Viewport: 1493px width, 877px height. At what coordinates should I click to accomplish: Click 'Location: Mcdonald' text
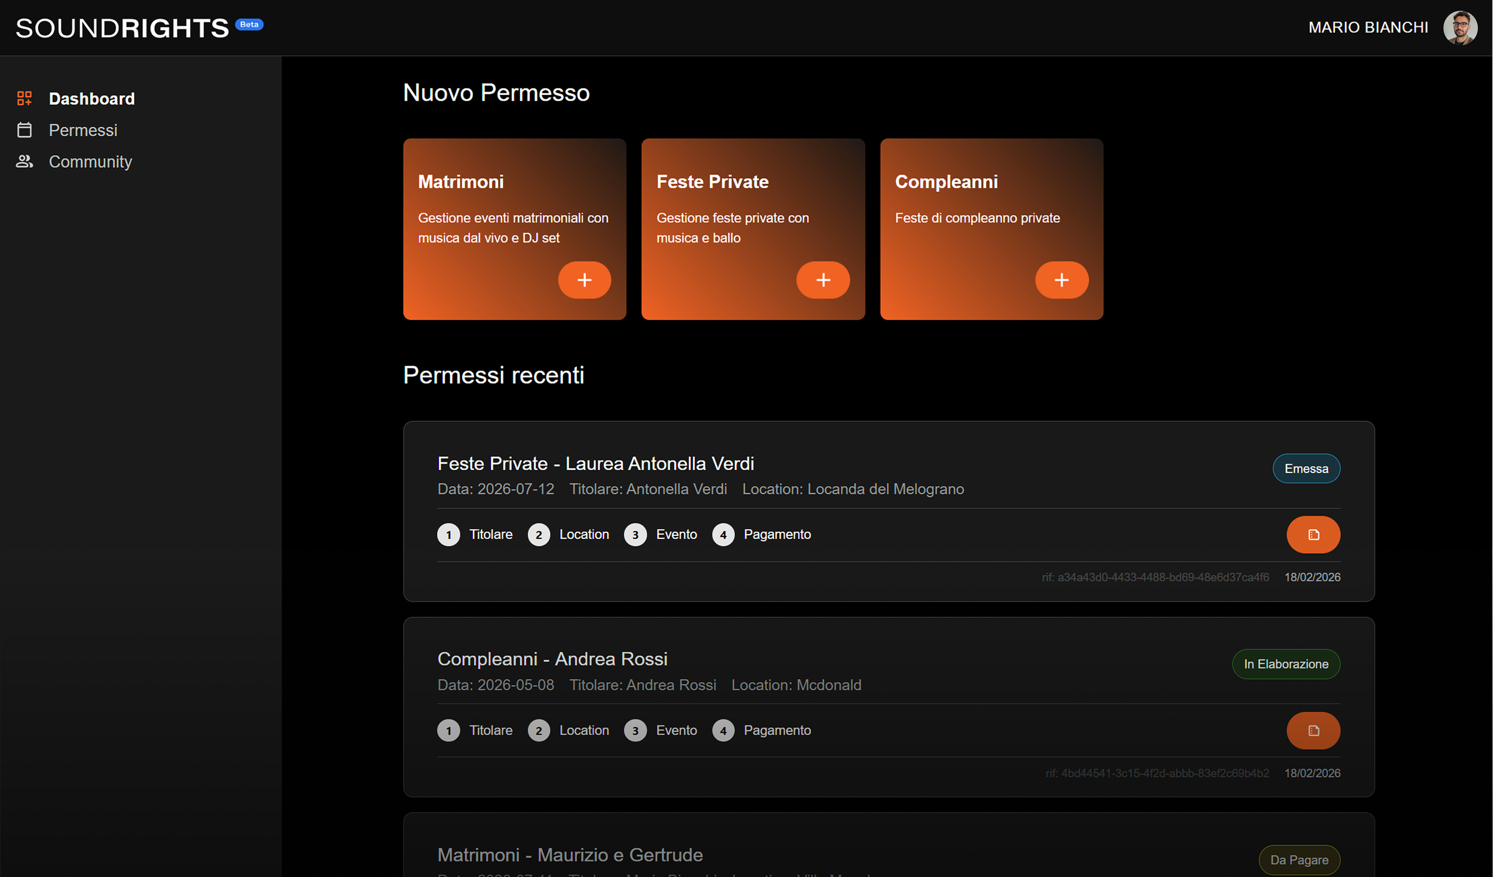click(x=796, y=685)
